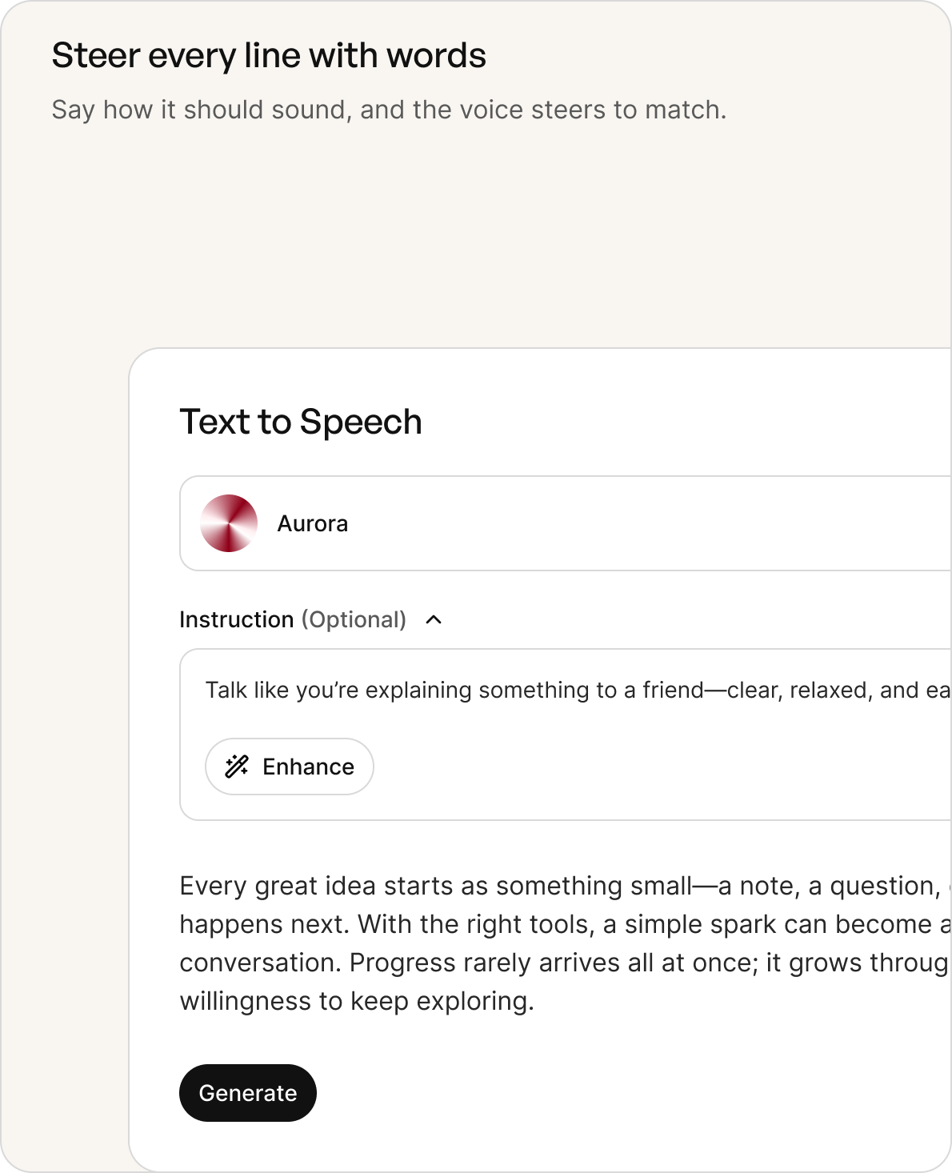The image size is (952, 1173).
Task: Click the 'Say how it should sound' subtitle
Action: tap(389, 110)
